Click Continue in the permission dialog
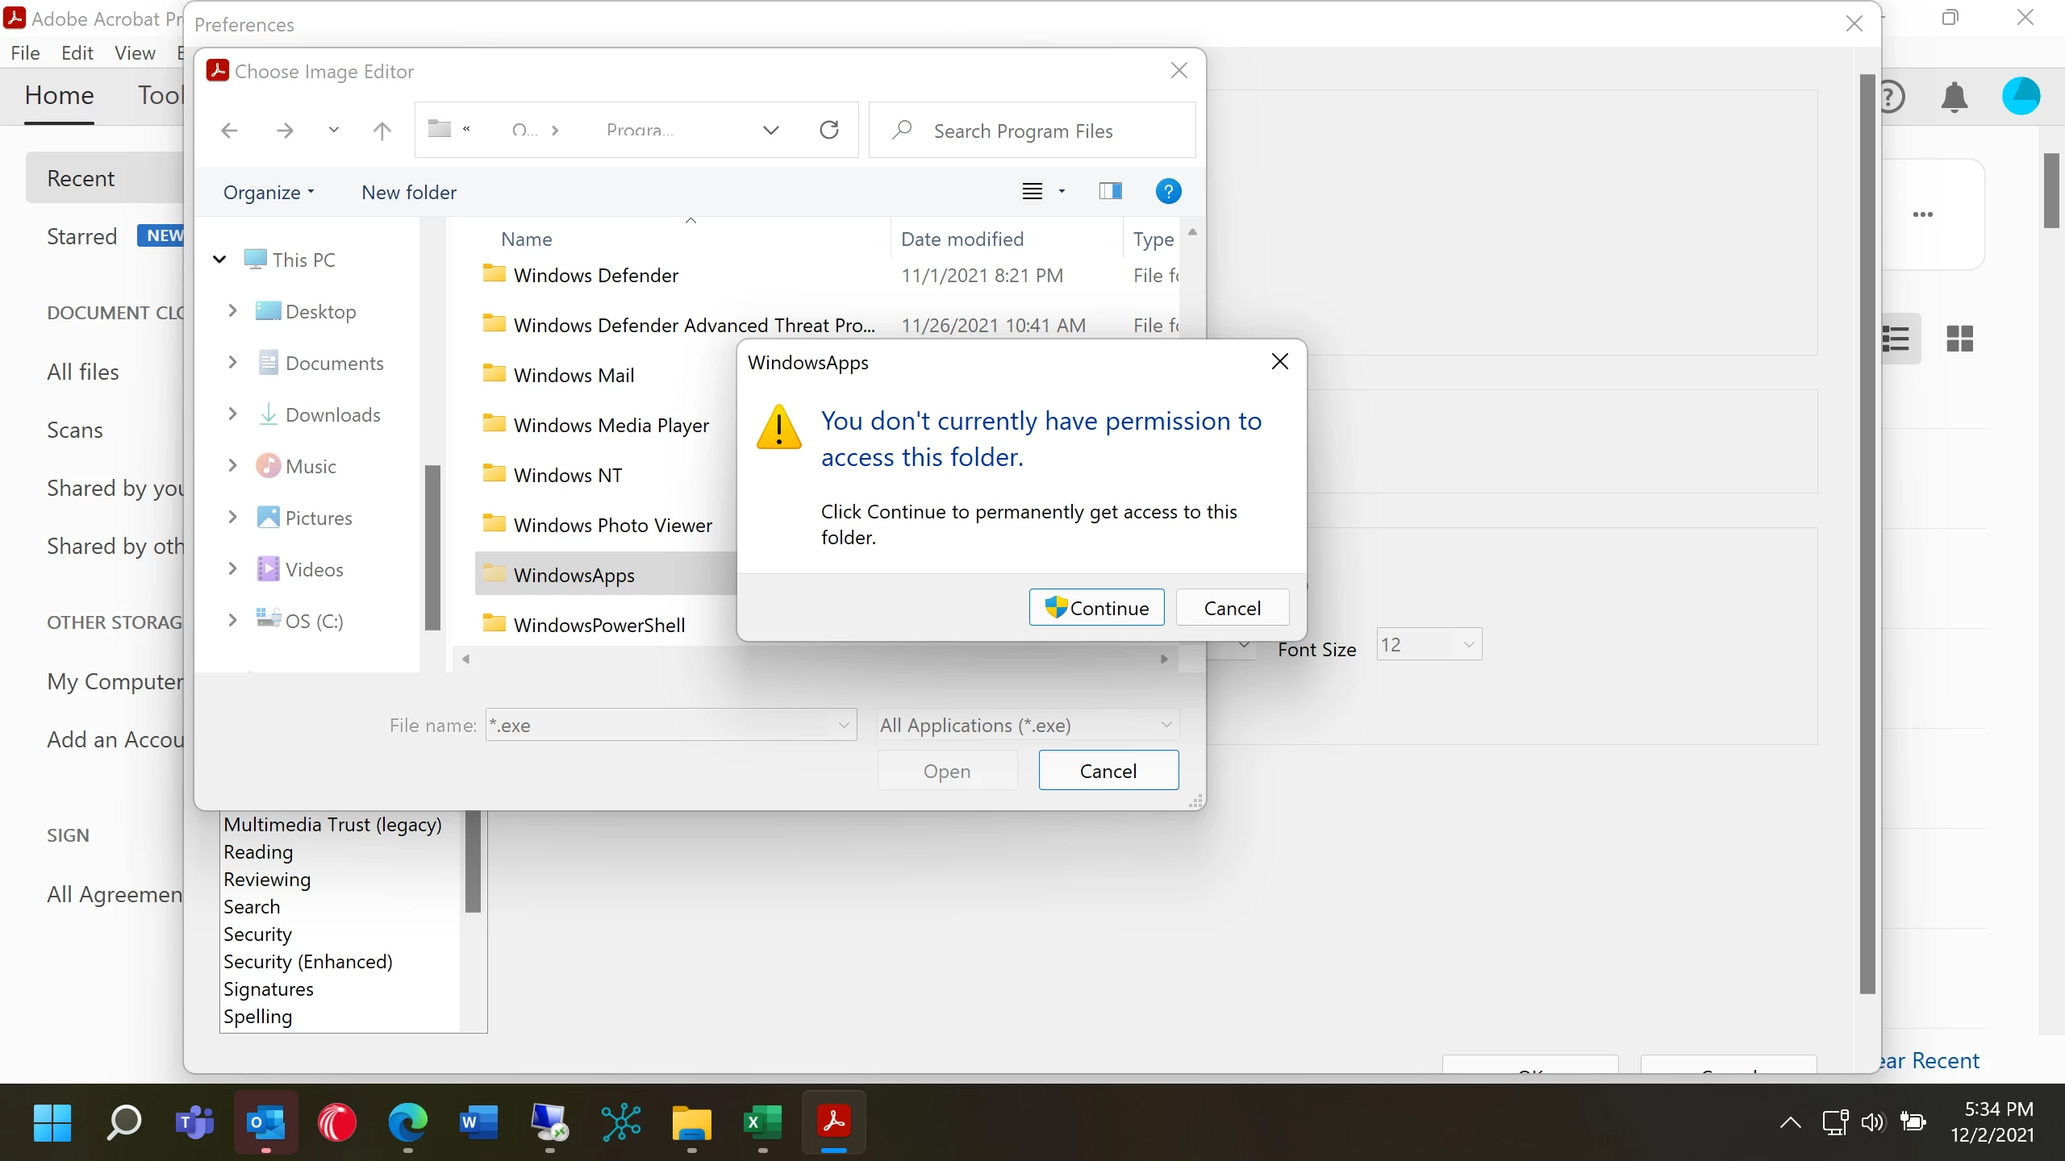Screen dimensions: 2065x1161 [1096, 608]
